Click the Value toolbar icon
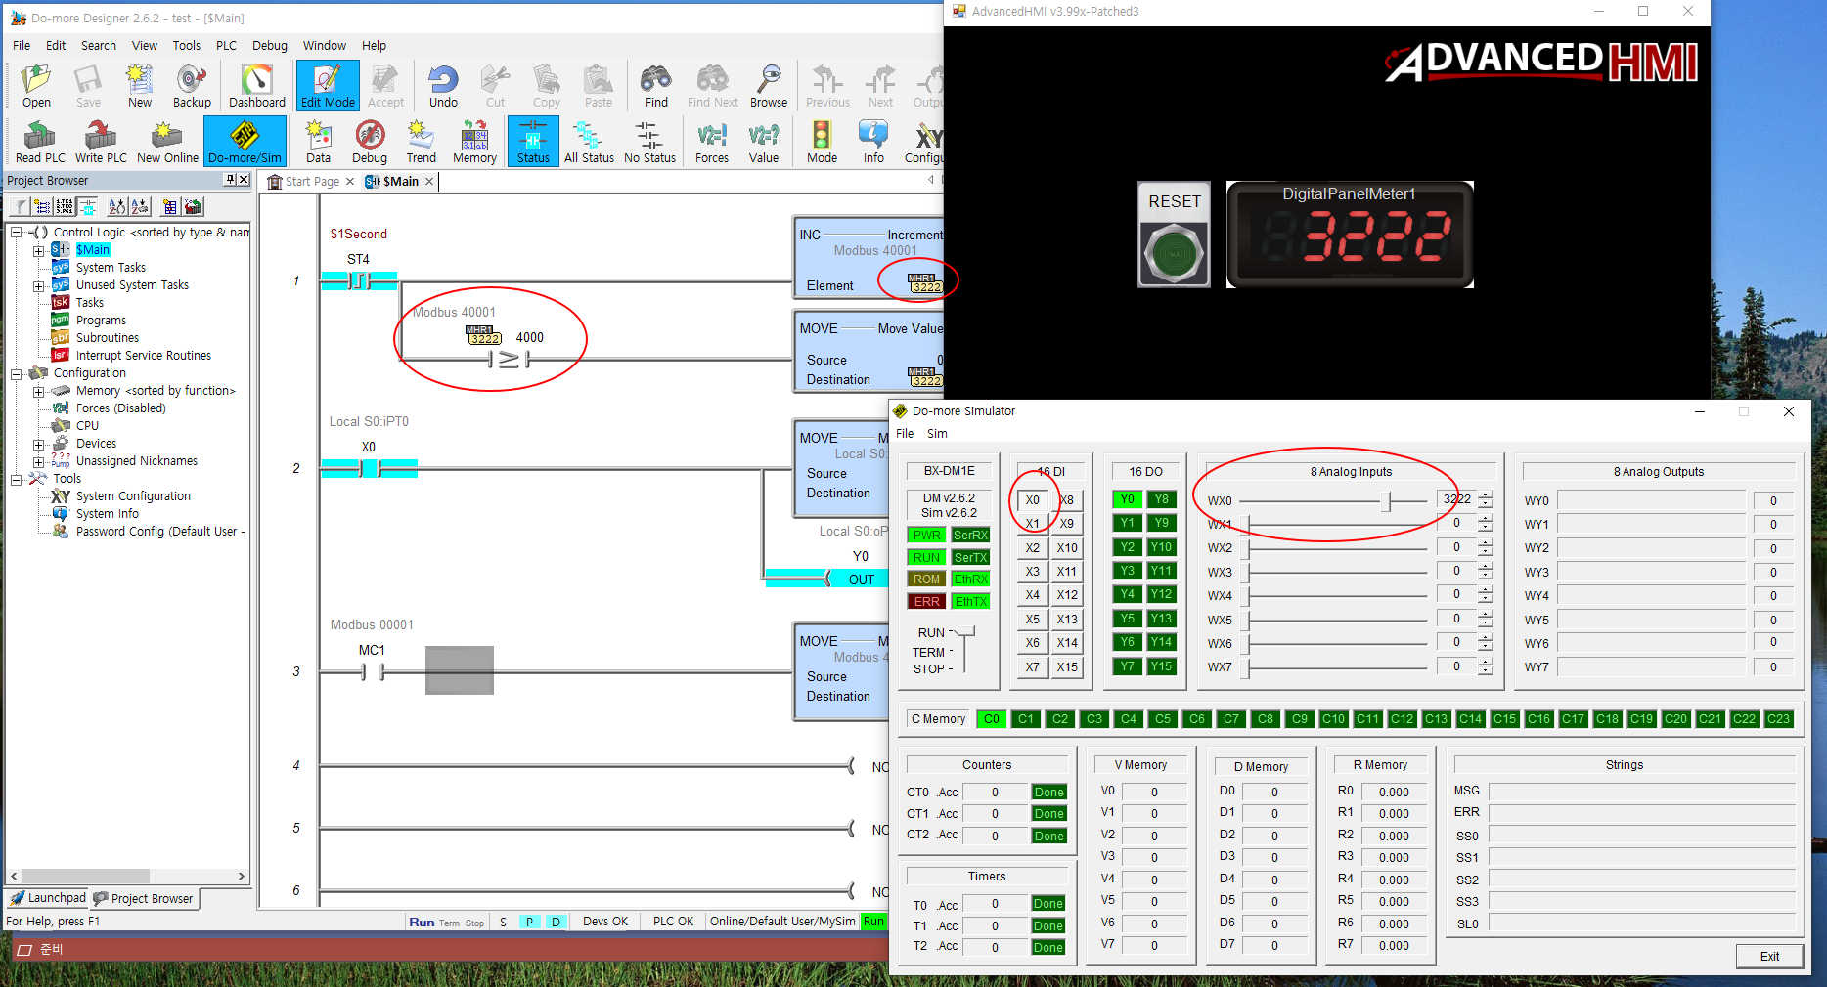Screen dimensions: 1827x987 pyautogui.click(x=764, y=142)
